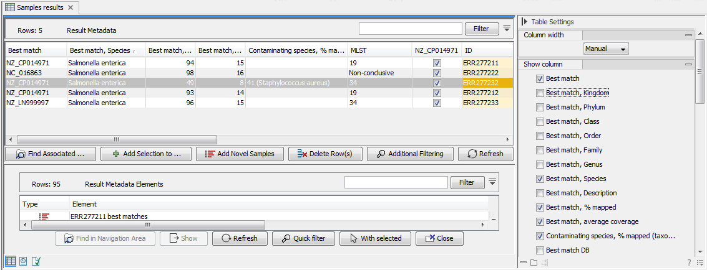Viewport: 707px width, 270px height.
Task: Open the element info view icon
Action: [36, 261]
